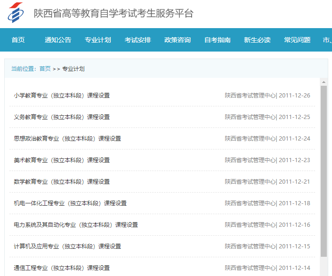The height and width of the screenshot is (276, 332).
Task: Open 机电一体化工程专业 course settings link
Action: pyautogui.click(x=70, y=203)
